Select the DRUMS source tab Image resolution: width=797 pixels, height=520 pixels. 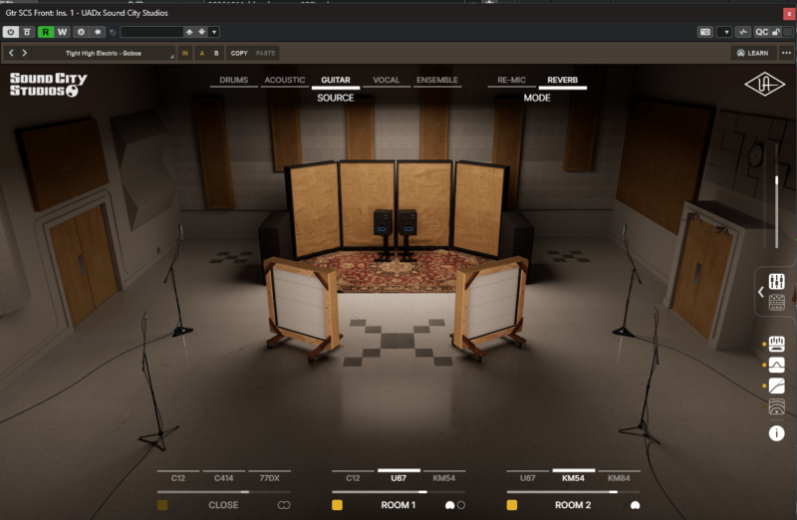234,81
